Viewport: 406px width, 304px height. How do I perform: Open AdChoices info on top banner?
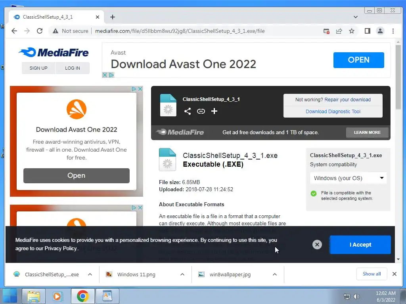[x=111, y=75]
